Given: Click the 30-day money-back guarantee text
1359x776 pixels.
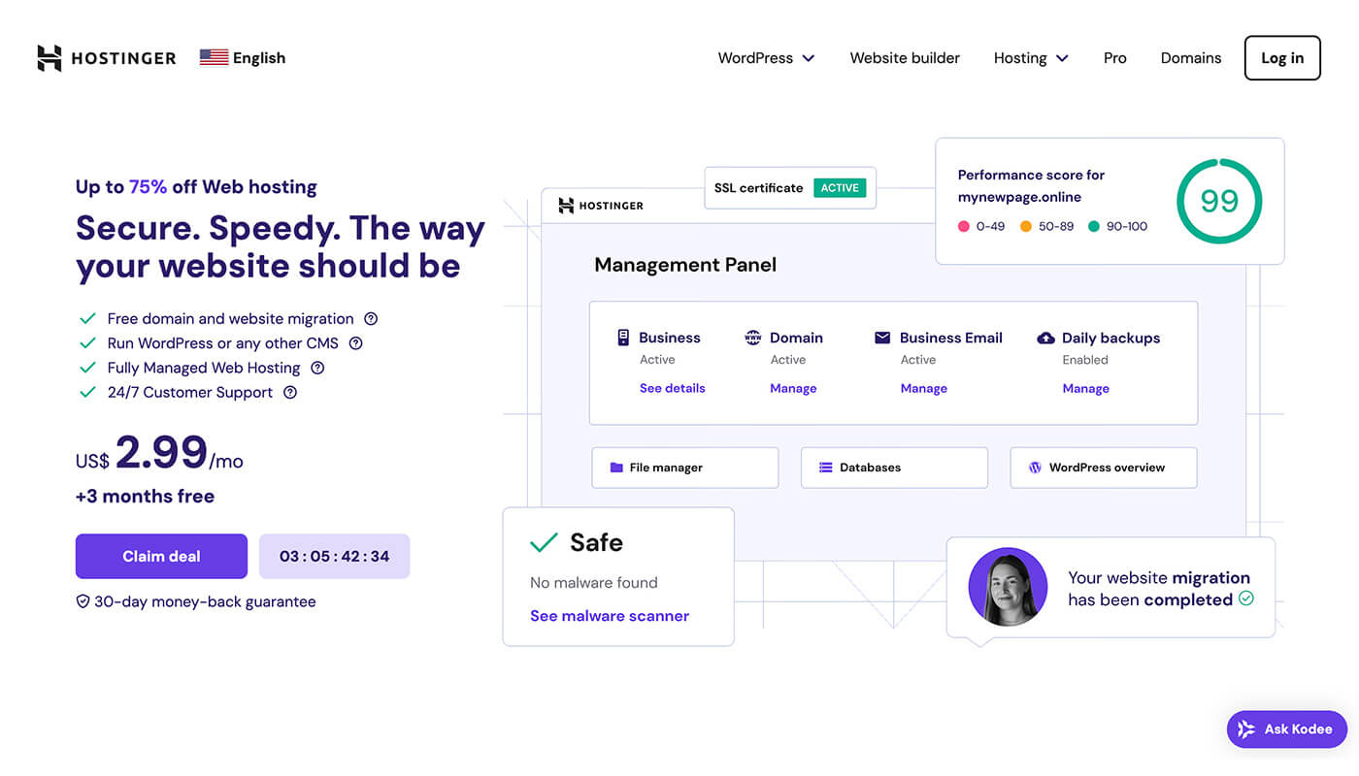Looking at the screenshot, I should coord(205,601).
